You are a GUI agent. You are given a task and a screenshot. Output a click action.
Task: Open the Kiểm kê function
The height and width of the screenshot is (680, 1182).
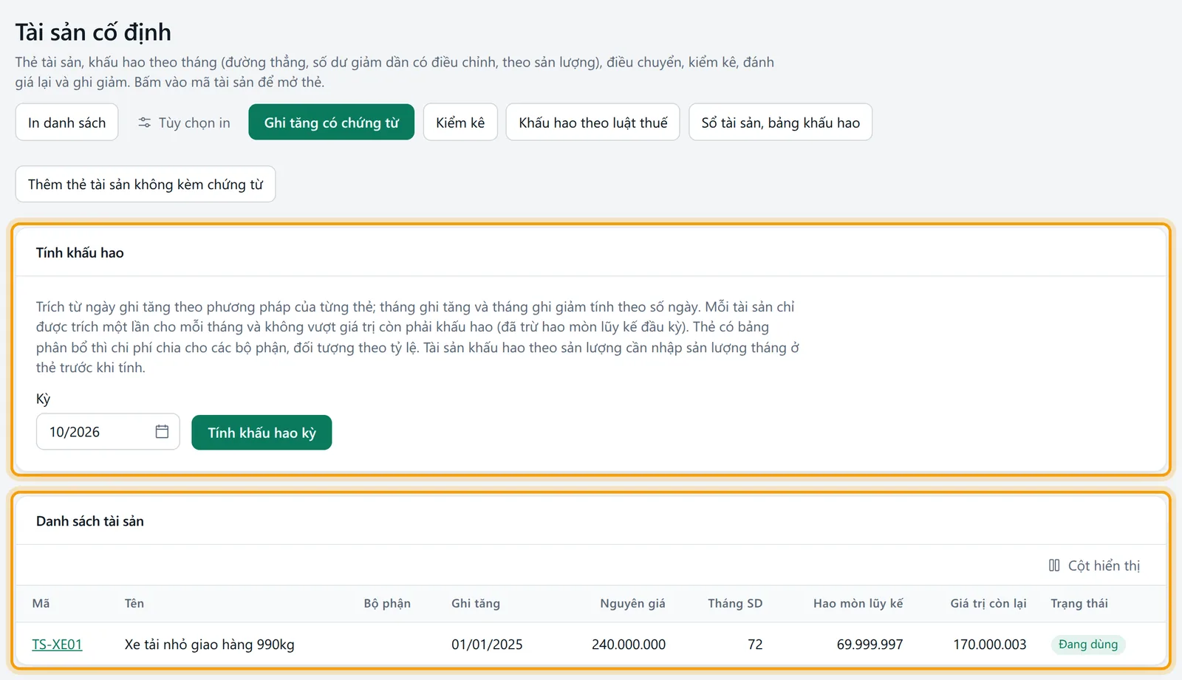tap(460, 123)
